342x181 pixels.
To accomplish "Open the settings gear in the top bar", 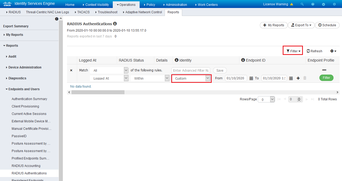I will (x=334, y=4).
